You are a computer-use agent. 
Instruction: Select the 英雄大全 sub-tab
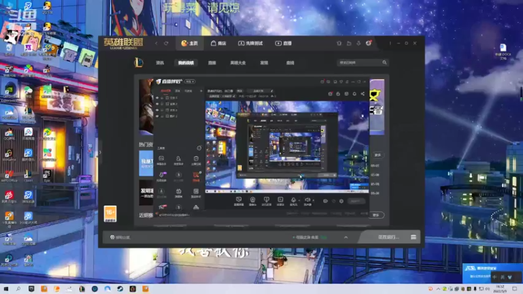point(238,63)
